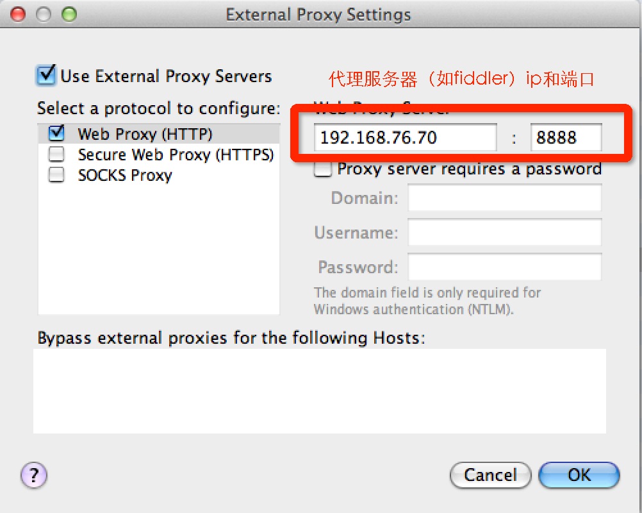The image size is (642, 513).
Task: Select the SOCKS Proxy protocol row
Action: 159,175
